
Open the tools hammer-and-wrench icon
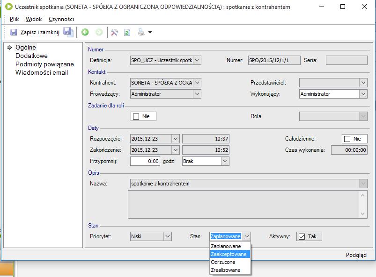pos(114,32)
